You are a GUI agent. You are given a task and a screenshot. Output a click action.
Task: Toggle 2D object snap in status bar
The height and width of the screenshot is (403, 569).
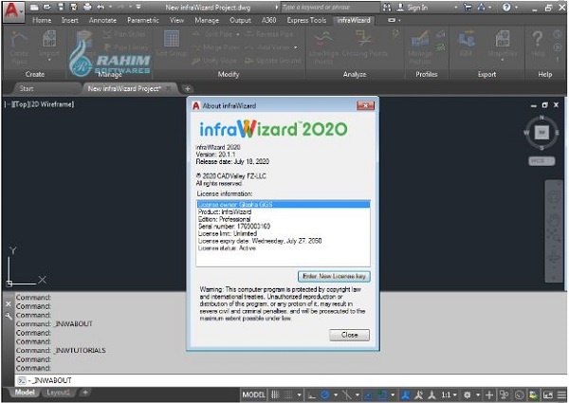coord(382,395)
